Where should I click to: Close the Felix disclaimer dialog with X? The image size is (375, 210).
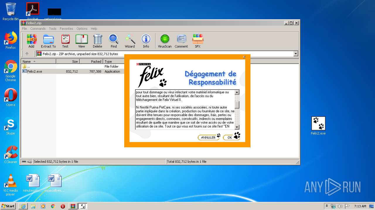click(244, 57)
